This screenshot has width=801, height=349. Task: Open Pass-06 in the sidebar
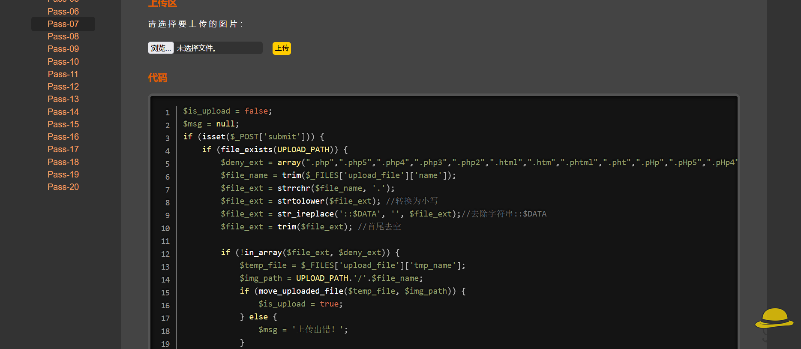pyautogui.click(x=63, y=12)
